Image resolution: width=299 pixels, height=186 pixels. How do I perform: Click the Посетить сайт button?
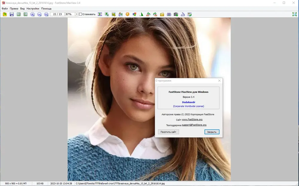tap(168, 132)
